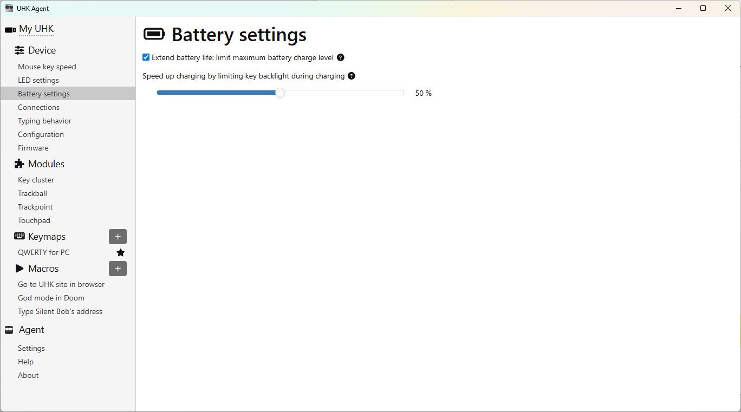Click the add macro plus icon

[x=118, y=269]
